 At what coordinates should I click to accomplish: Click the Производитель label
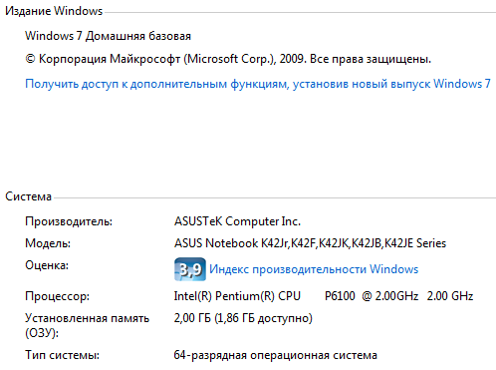tap(69, 221)
